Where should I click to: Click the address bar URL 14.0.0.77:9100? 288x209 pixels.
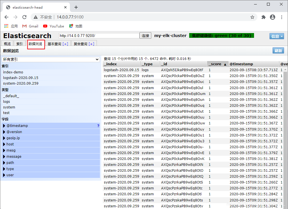coord(70,17)
